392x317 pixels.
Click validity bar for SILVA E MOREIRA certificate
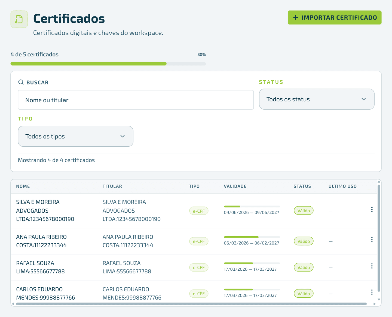pos(252,207)
